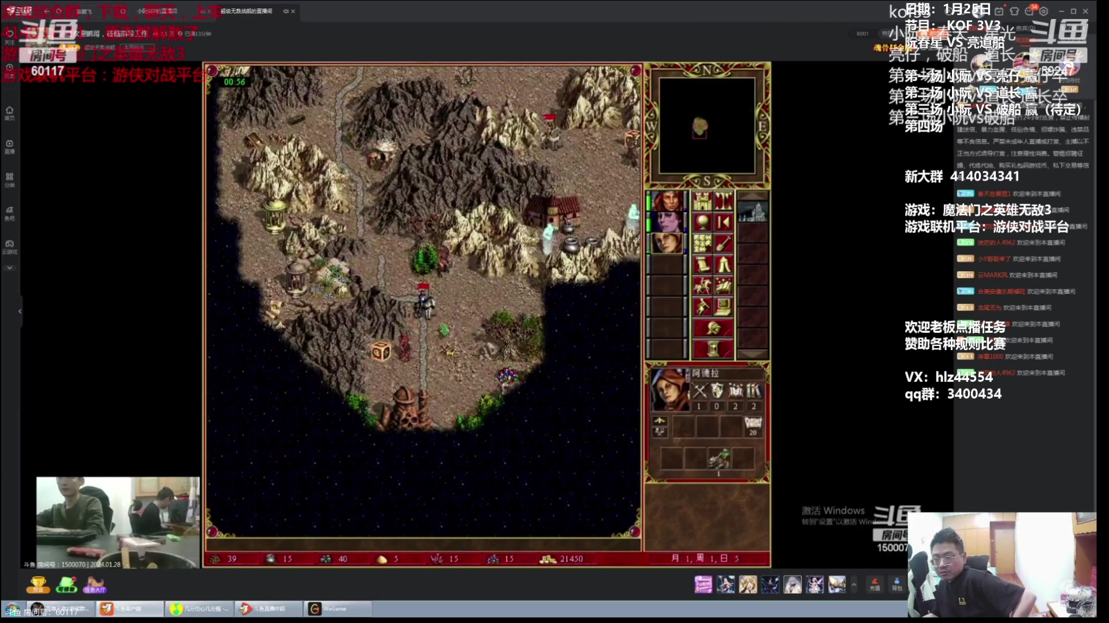Open the Kingdom Overview castle icon
The width and height of the screenshot is (1109, 623).
coord(702,201)
